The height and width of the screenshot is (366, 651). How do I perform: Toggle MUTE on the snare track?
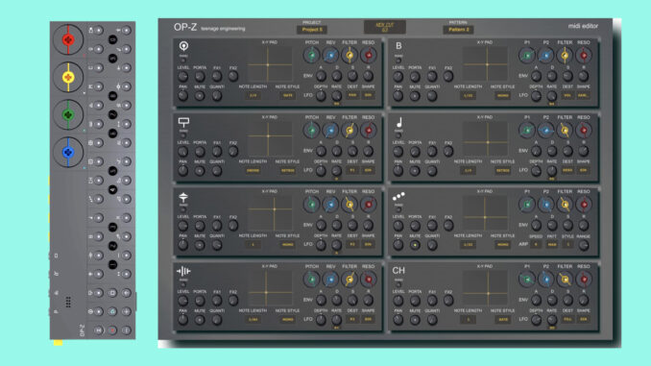coord(200,170)
